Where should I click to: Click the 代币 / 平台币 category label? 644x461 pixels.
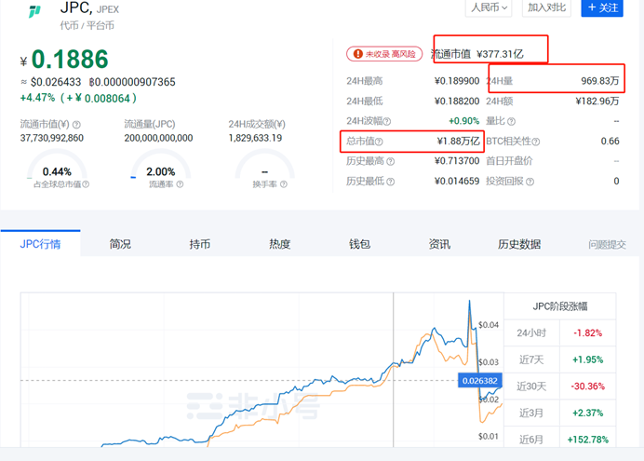click(87, 25)
